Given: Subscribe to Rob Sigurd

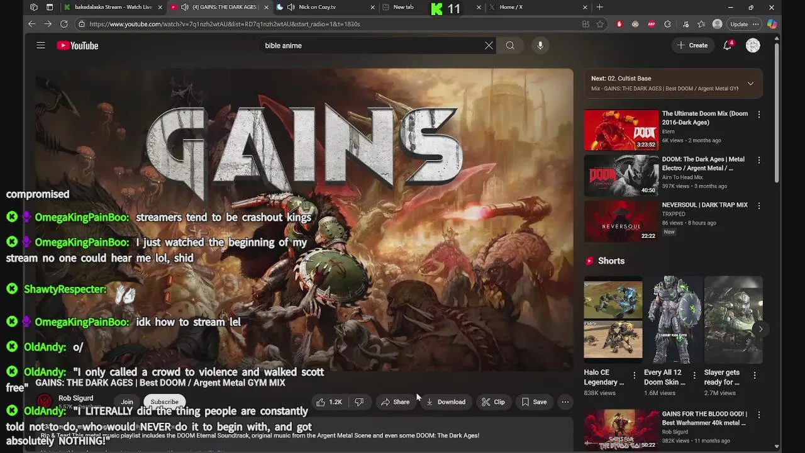Looking at the screenshot, I should [164, 402].
